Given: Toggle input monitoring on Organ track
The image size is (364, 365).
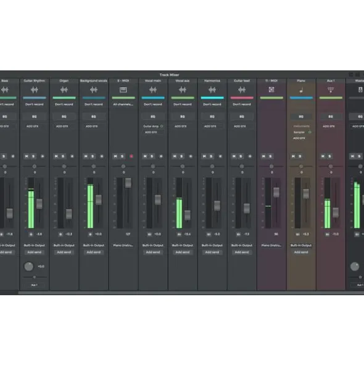Looking at the screenshot, I should pyautogui.click(x=72, y=156).
